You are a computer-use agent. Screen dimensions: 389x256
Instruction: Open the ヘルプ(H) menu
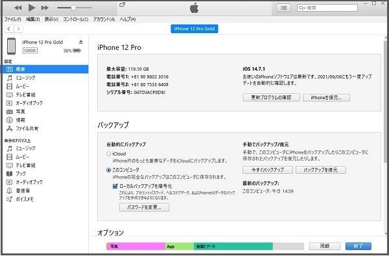pos(128,19)
